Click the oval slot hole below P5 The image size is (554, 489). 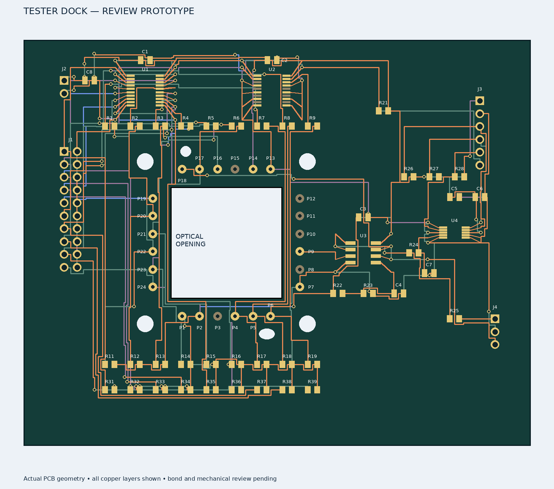point(267,334)
